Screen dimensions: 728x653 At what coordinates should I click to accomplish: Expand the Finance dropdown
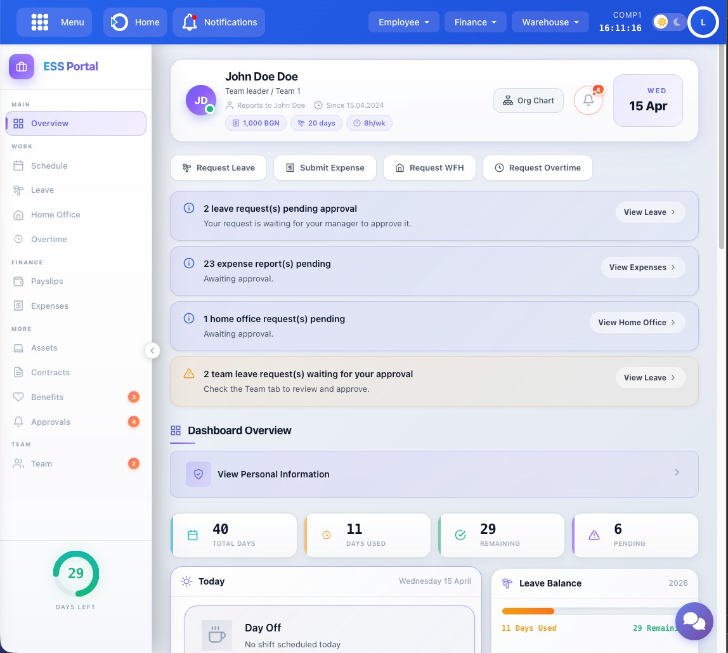pyautogui.click(x=475, y=22)
